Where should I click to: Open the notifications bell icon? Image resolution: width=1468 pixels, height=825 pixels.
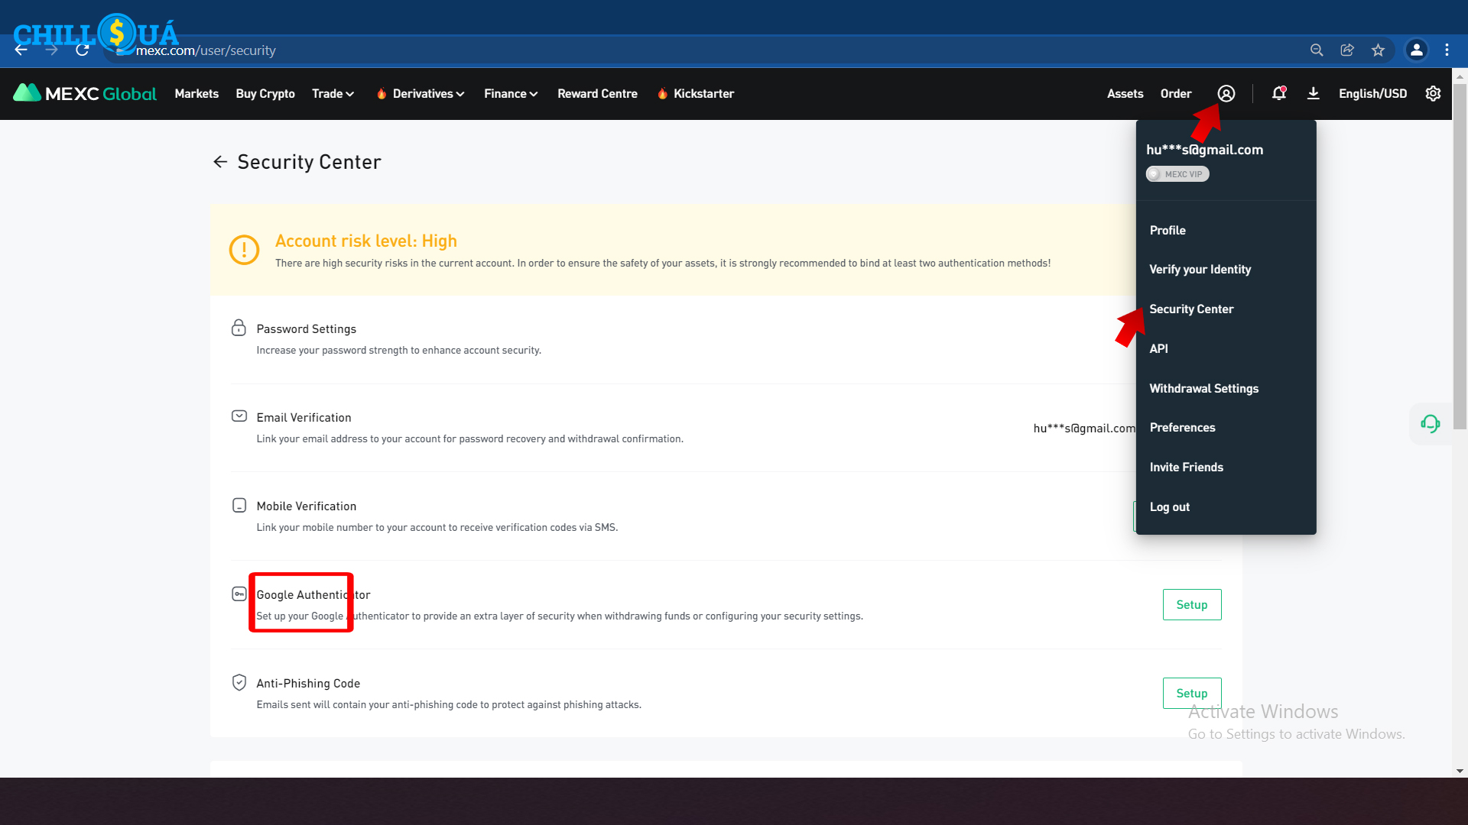(1278, 93)
